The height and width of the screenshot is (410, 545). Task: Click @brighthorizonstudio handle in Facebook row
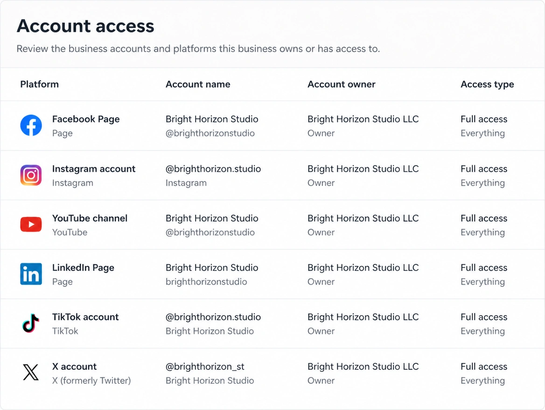click(x=210, y=133)
